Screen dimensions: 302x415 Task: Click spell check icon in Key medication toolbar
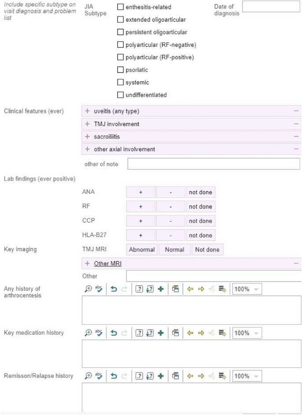coord(99,332)
